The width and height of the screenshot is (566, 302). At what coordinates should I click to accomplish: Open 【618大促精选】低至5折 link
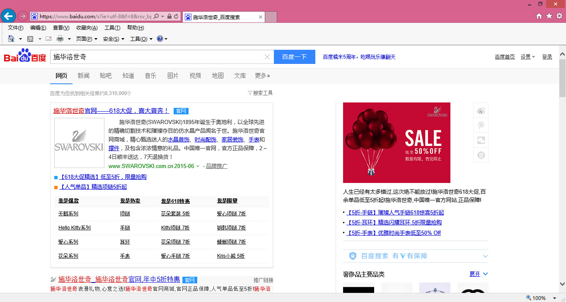point(103,177)
